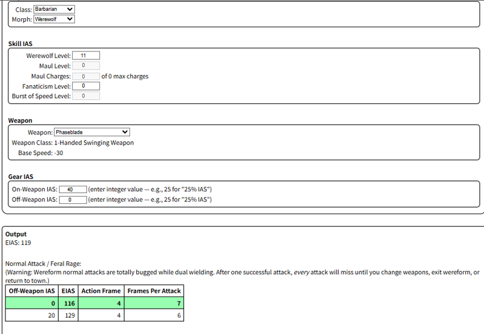Click the 'Weapon' section heading
This screenshot has height=334, width=484.
(x=20, y=120)
